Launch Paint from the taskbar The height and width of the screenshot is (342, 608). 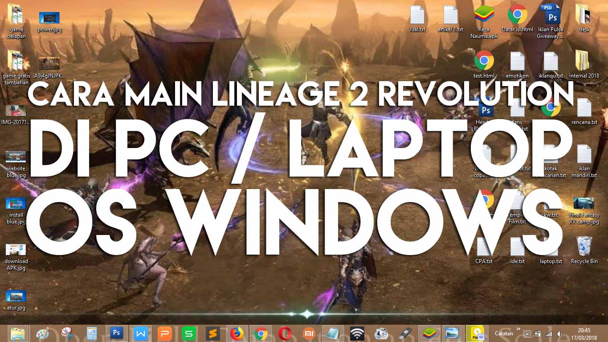pos(43,334)
